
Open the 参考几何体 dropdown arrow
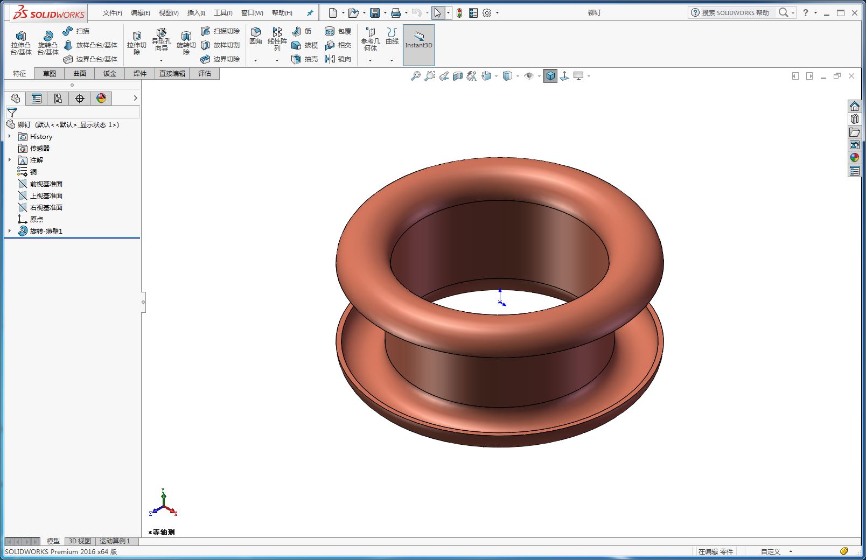371,60
